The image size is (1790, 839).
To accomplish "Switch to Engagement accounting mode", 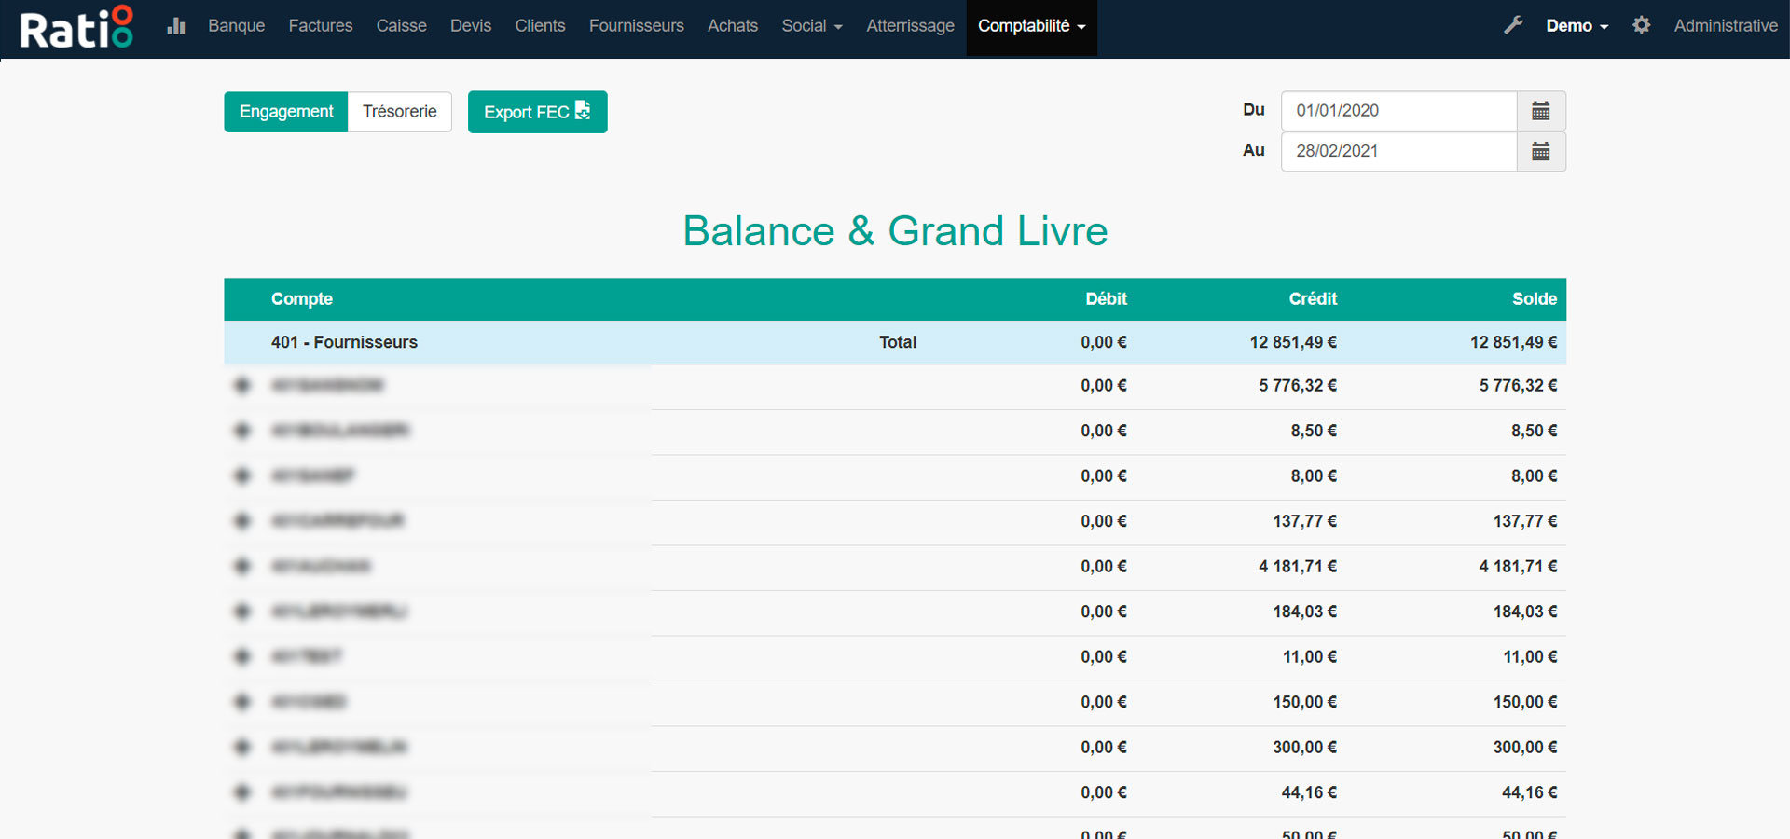I will (x=286, y=112).
